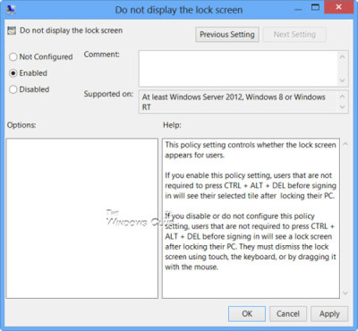This screenshot has width=358, height=331.
Task: Click the Next Setting button
Action: (x=294, y=35)
